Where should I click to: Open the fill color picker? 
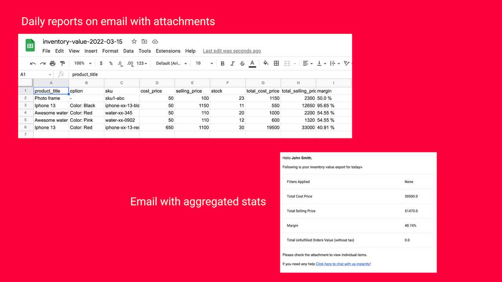pyautogui.click(x=266, y=63)
